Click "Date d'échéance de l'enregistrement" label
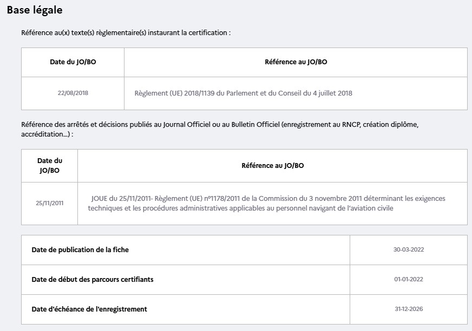Image resolution: width=472 pixels, height=331 pixels. (89, 309)
